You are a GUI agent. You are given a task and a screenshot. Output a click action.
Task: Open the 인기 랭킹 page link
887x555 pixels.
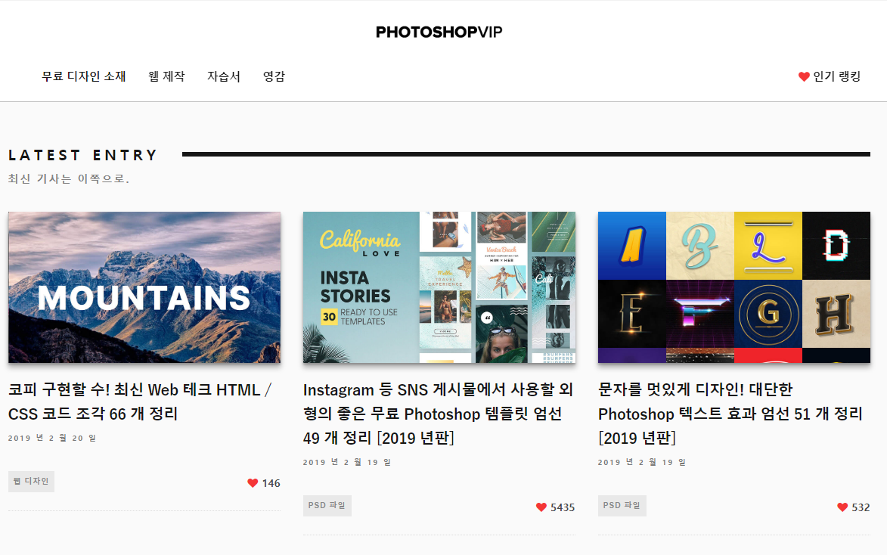click(836, 76)
